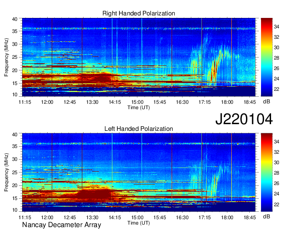Click the top plot's Time (UT) axis label
Image resolution: width=284 pixels, height=230 pixels.
pos(139,107)
